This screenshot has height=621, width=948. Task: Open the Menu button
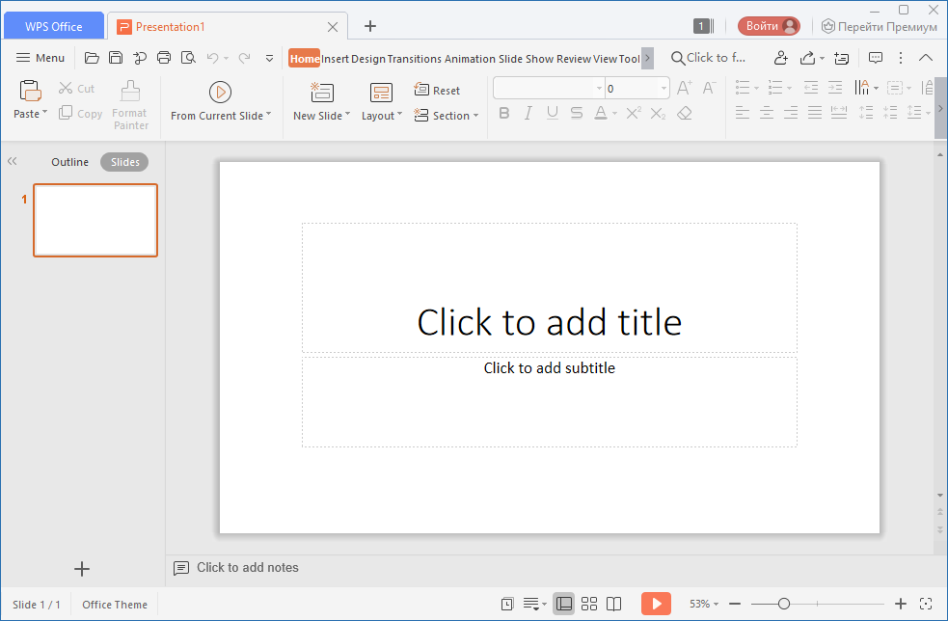[40, 58]
